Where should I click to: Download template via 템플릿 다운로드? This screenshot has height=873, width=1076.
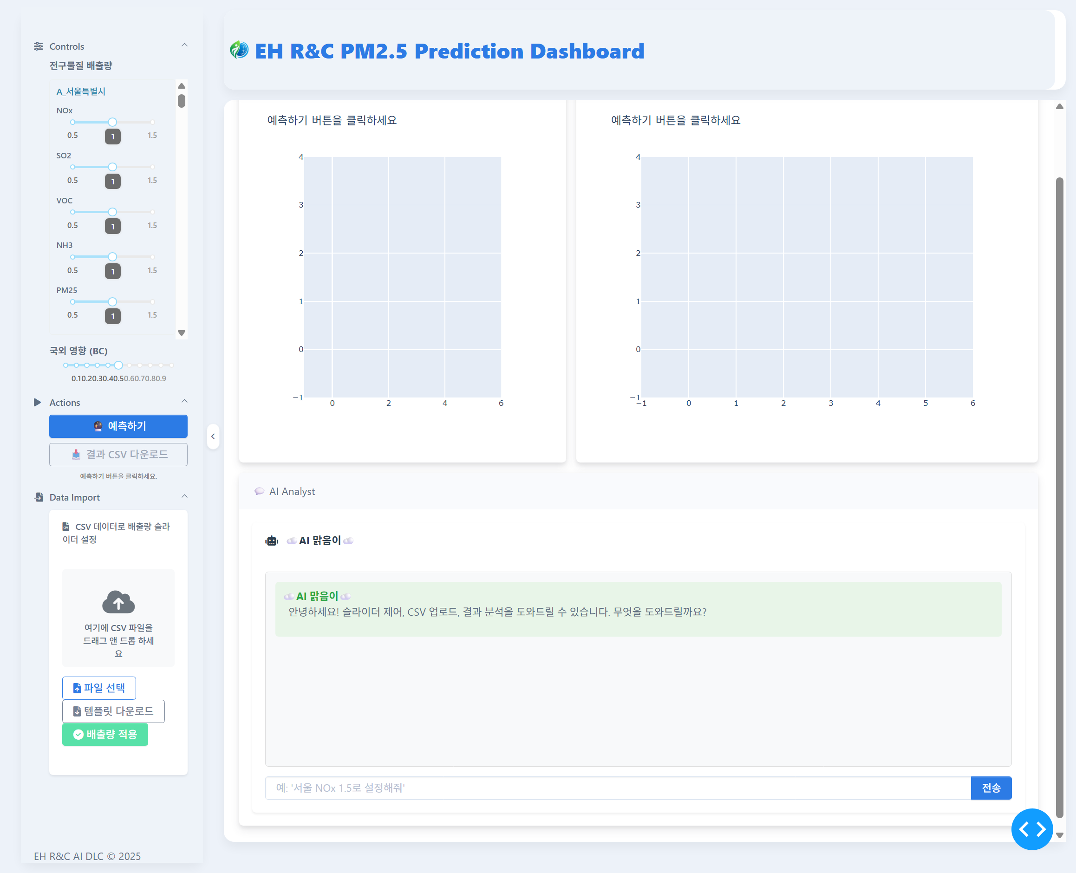(x=113, y=711)
